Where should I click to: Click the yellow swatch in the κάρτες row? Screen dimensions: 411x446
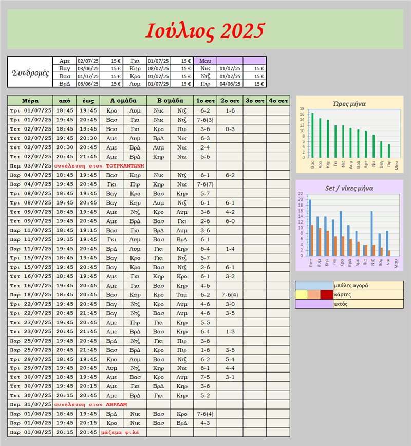click(x=302, y=295)
